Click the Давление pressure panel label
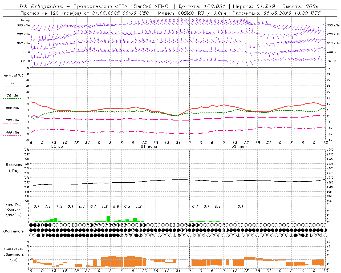341x273 pixels. pyautogui.click(x=14, y=165)
